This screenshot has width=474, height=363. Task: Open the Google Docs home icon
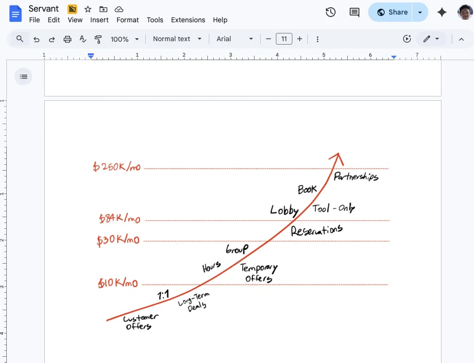[16, 14]
